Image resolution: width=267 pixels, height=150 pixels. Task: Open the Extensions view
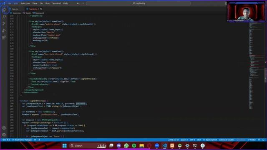(4, 37)
